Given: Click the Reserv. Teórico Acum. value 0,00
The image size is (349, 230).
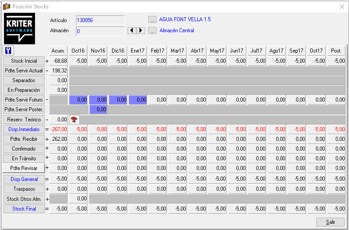Looking at the screenshot, I should pyautogui.click(x=58, y=120).
